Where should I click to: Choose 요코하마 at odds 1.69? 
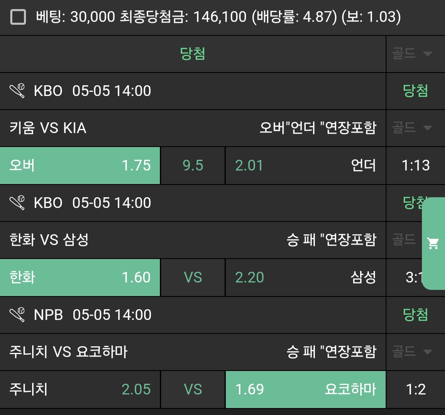click(x=305, y=389)
